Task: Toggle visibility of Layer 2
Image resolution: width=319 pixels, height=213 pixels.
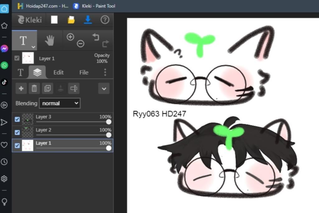Action: tap(17, 132)
